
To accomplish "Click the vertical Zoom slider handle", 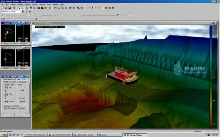I will point(22,90).
